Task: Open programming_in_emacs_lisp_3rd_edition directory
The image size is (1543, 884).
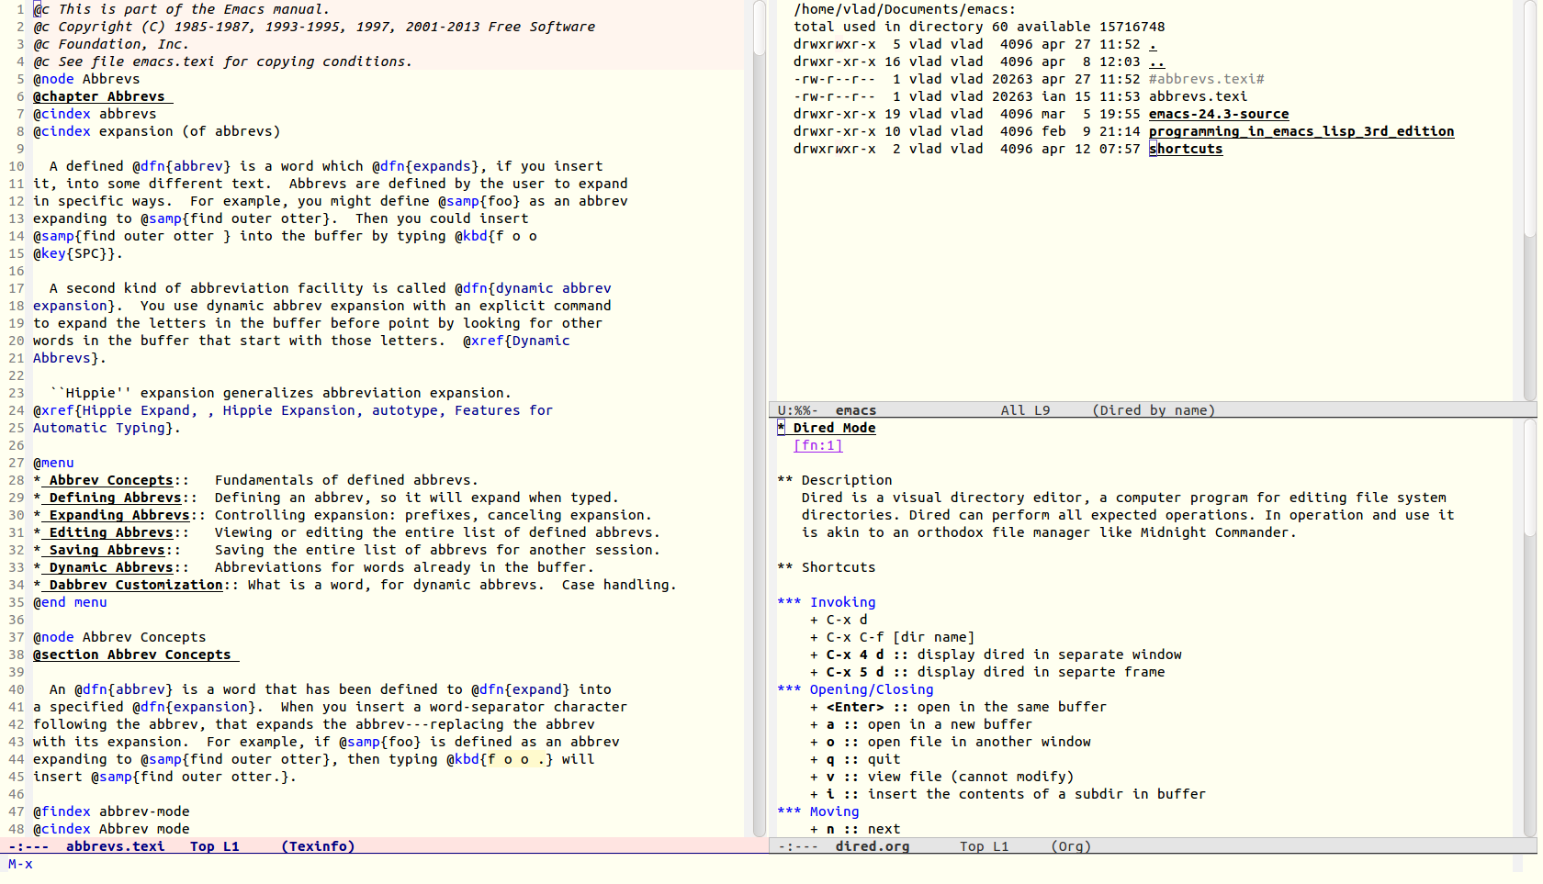Action: 1301,131
